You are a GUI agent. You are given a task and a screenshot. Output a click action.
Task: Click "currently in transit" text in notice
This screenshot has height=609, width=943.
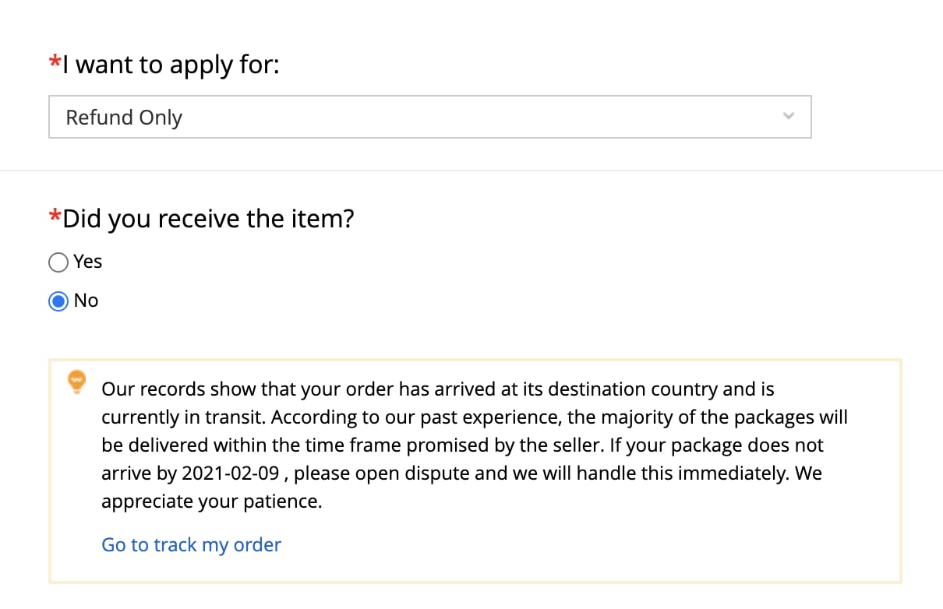coord(184,417)
